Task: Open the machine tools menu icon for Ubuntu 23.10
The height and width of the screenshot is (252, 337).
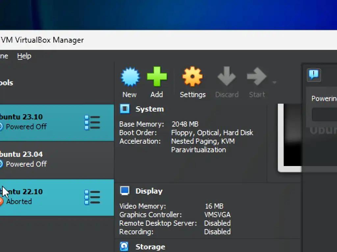Action: coord(92,123)
